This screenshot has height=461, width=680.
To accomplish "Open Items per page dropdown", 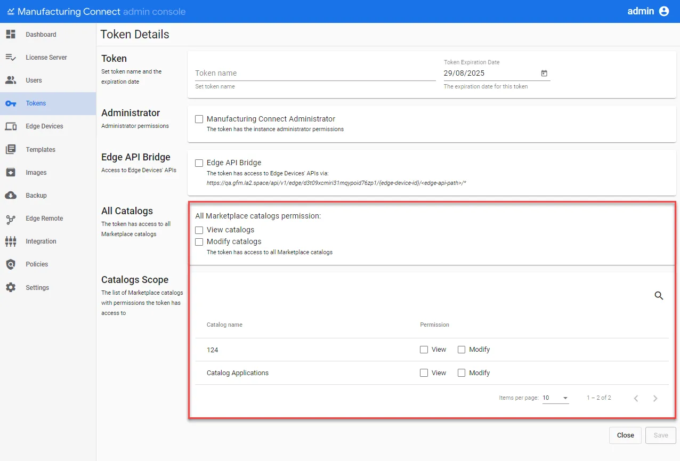I will coord(556,398).
